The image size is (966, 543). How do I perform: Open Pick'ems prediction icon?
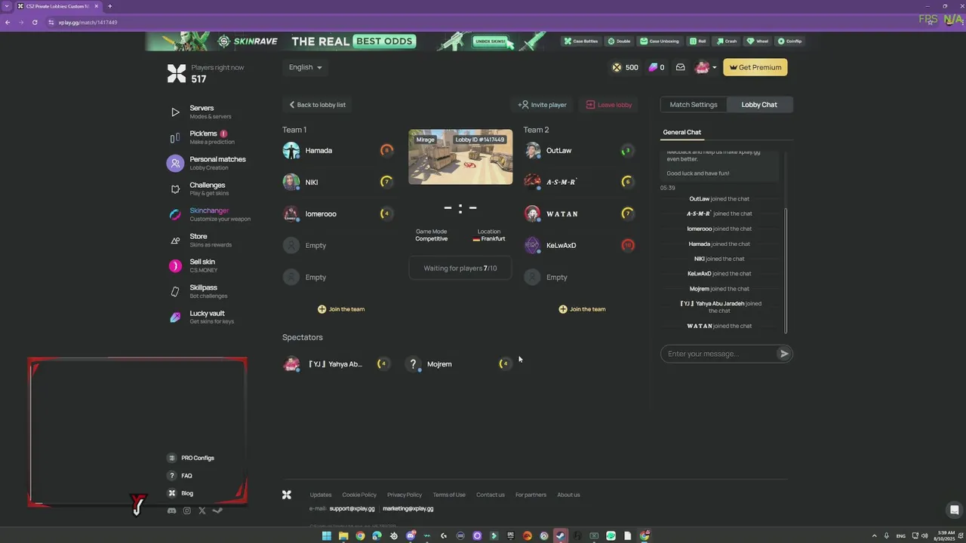(x=175, y=137)
